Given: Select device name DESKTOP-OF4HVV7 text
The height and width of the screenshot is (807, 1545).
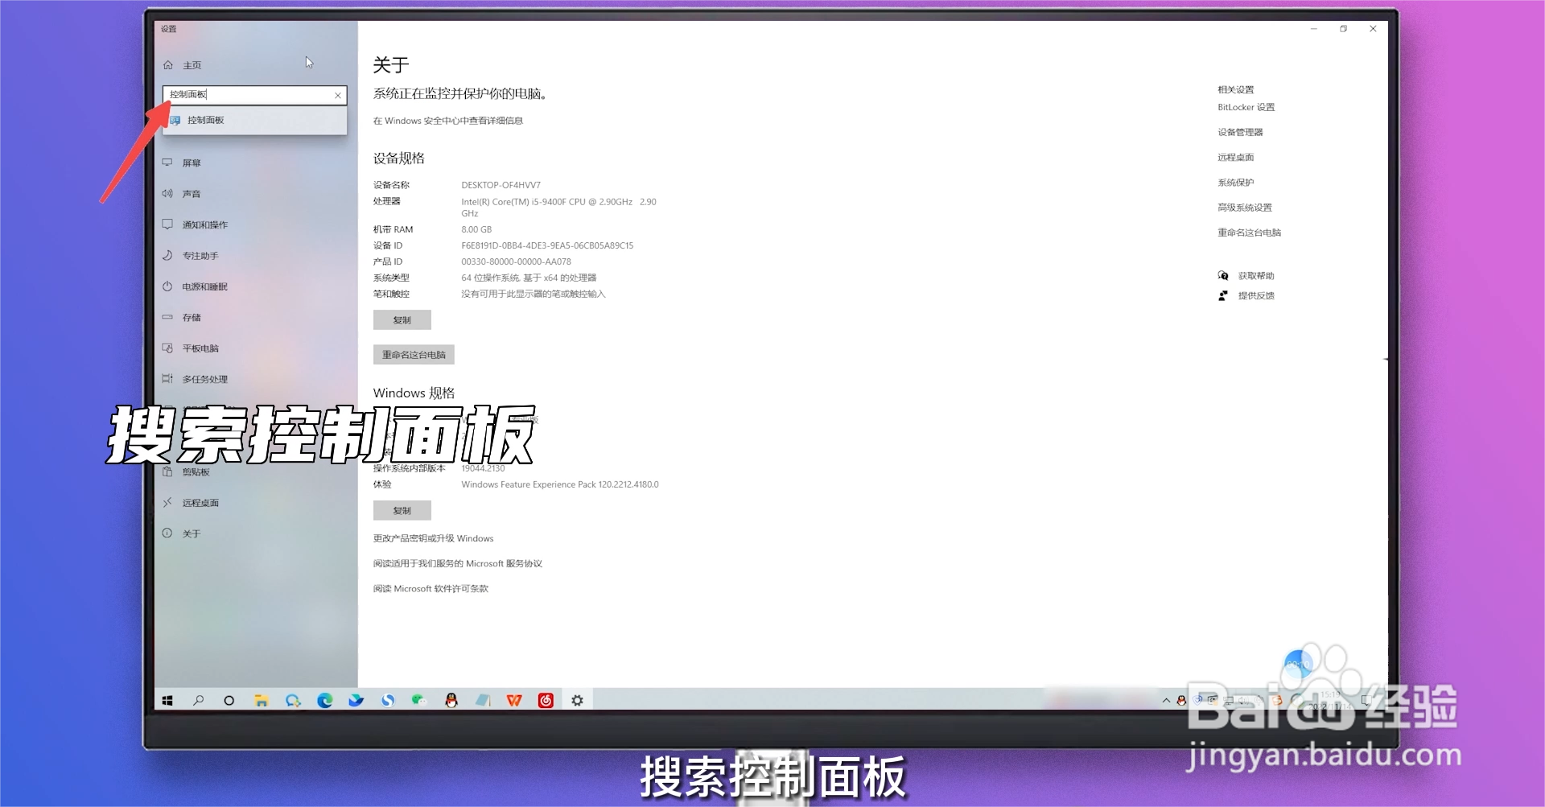Looking at the screenshot, I should coord(501,185).
